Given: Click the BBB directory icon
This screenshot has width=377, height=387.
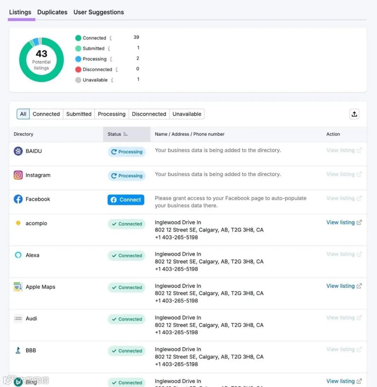Looking at the screenshot, I should coord(18,350).
